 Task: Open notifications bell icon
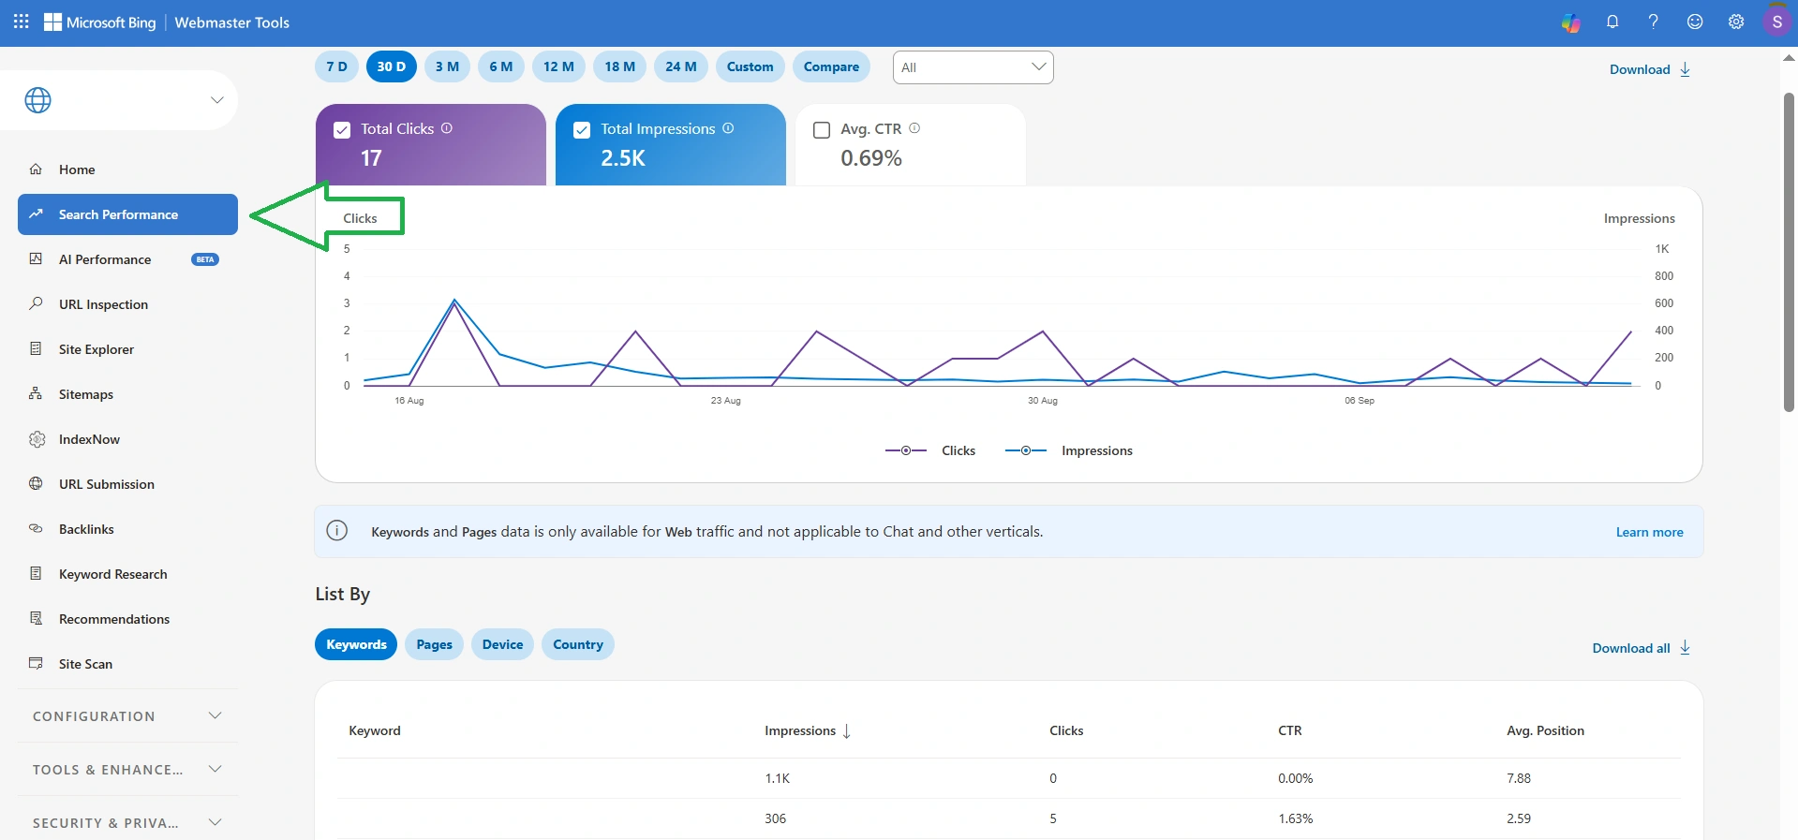coord(1612,22)
